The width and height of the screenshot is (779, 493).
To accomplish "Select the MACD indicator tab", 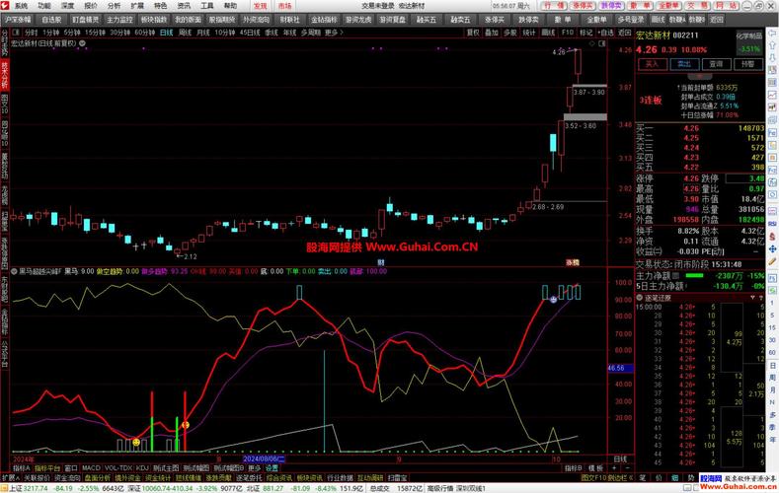I will coord(91,468).
